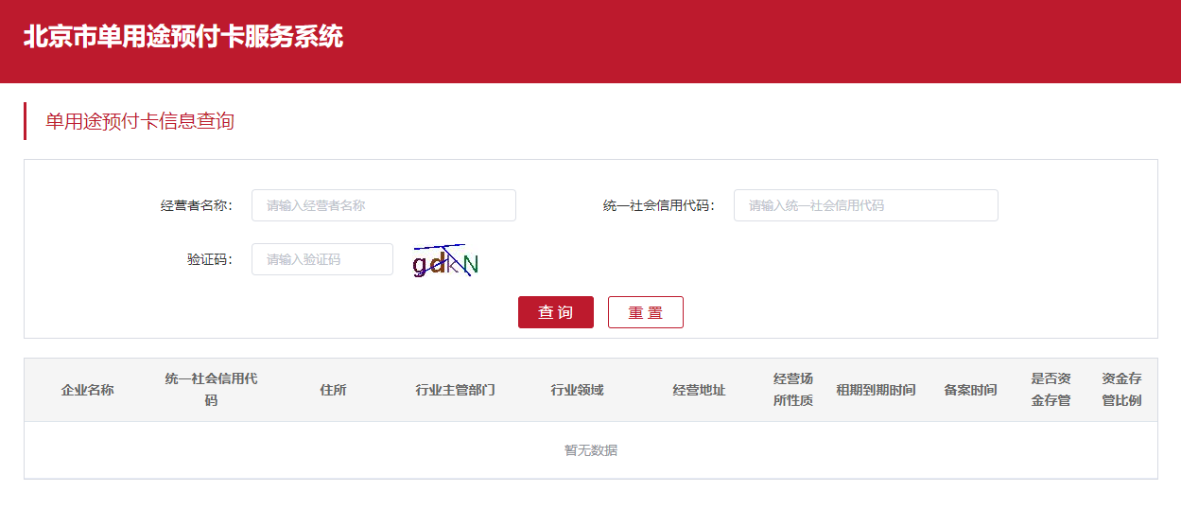Click the 行业领域 column header

click(577, 390)
